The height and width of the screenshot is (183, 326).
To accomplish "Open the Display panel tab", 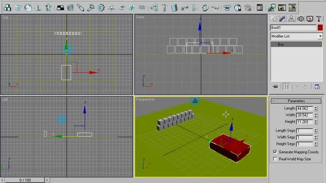I will pos(310,19).
